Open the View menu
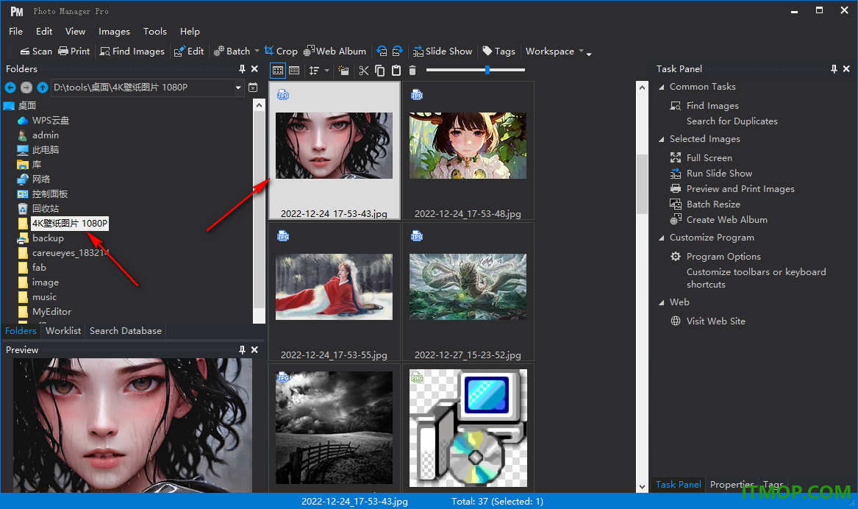Screen dimensions: 858x509 (x=75, y=31)
